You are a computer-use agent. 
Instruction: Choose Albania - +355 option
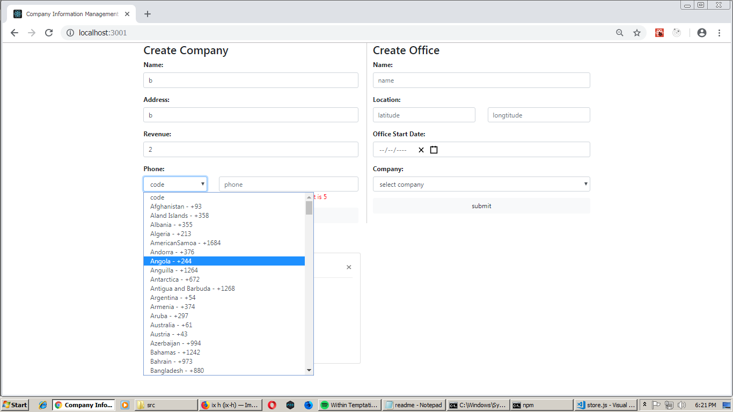[224, 225]
